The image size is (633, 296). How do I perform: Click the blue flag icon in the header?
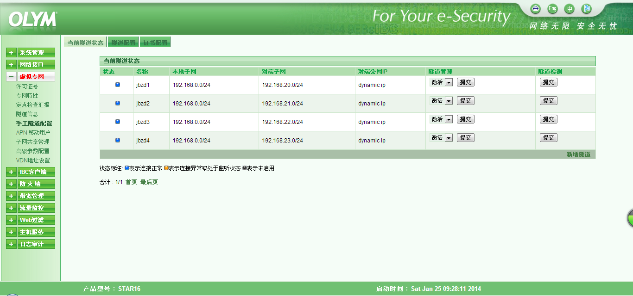[586, 9]
